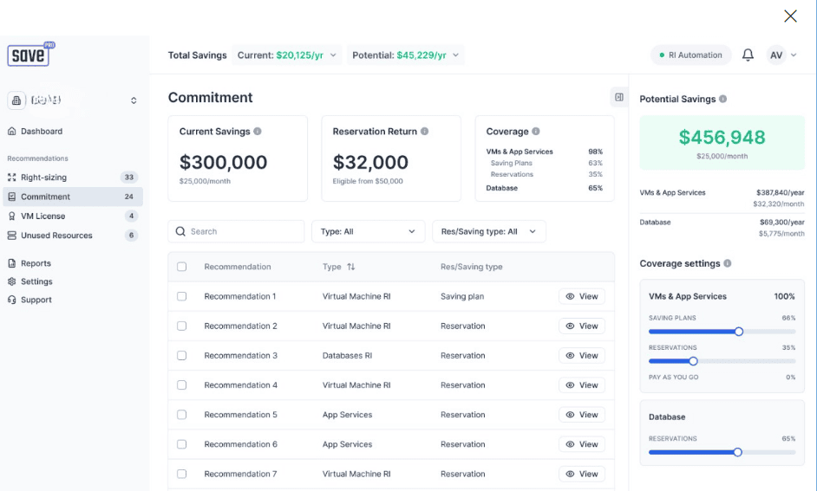Click the Type column sort icon
Screen dimensions: 817x491
pos(351,267)
